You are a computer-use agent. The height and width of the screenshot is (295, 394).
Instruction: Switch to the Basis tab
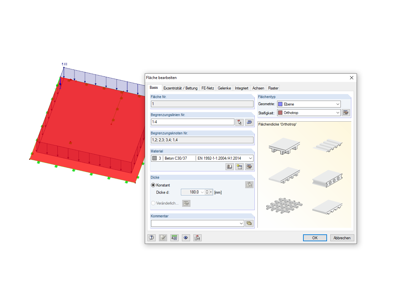tap(154, 88)
